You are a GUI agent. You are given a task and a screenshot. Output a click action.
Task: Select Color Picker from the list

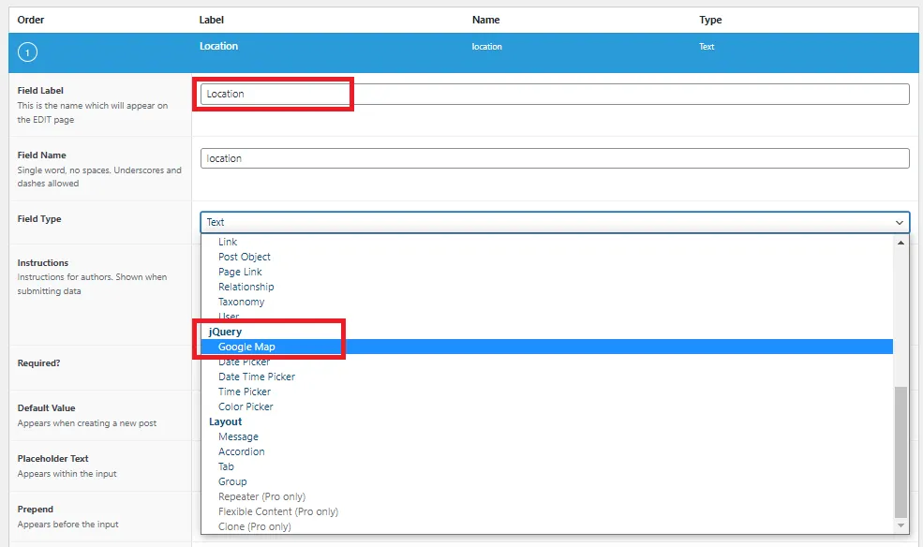tap(245, 407)
